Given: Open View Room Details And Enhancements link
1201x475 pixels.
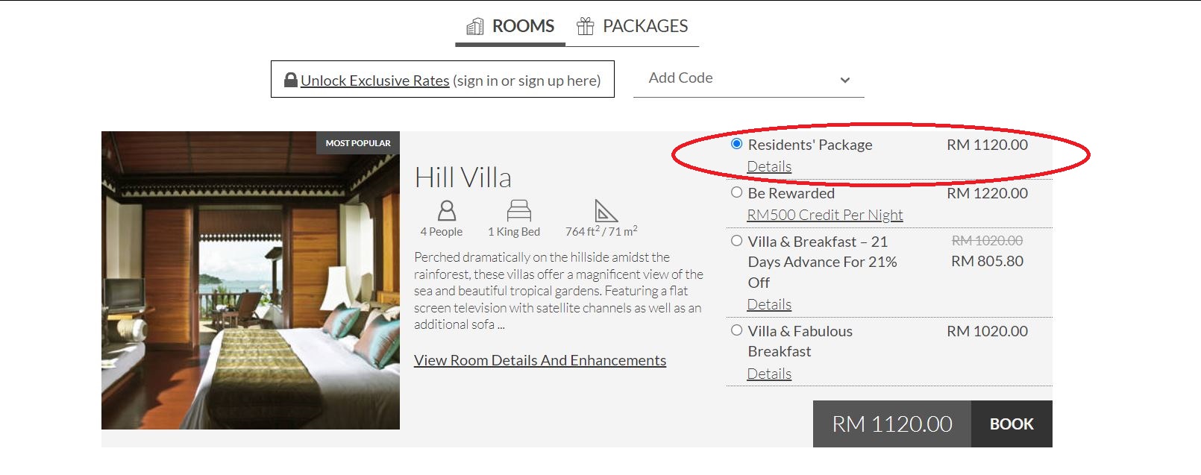Looking at the screenshot, I should pos(540,360).
